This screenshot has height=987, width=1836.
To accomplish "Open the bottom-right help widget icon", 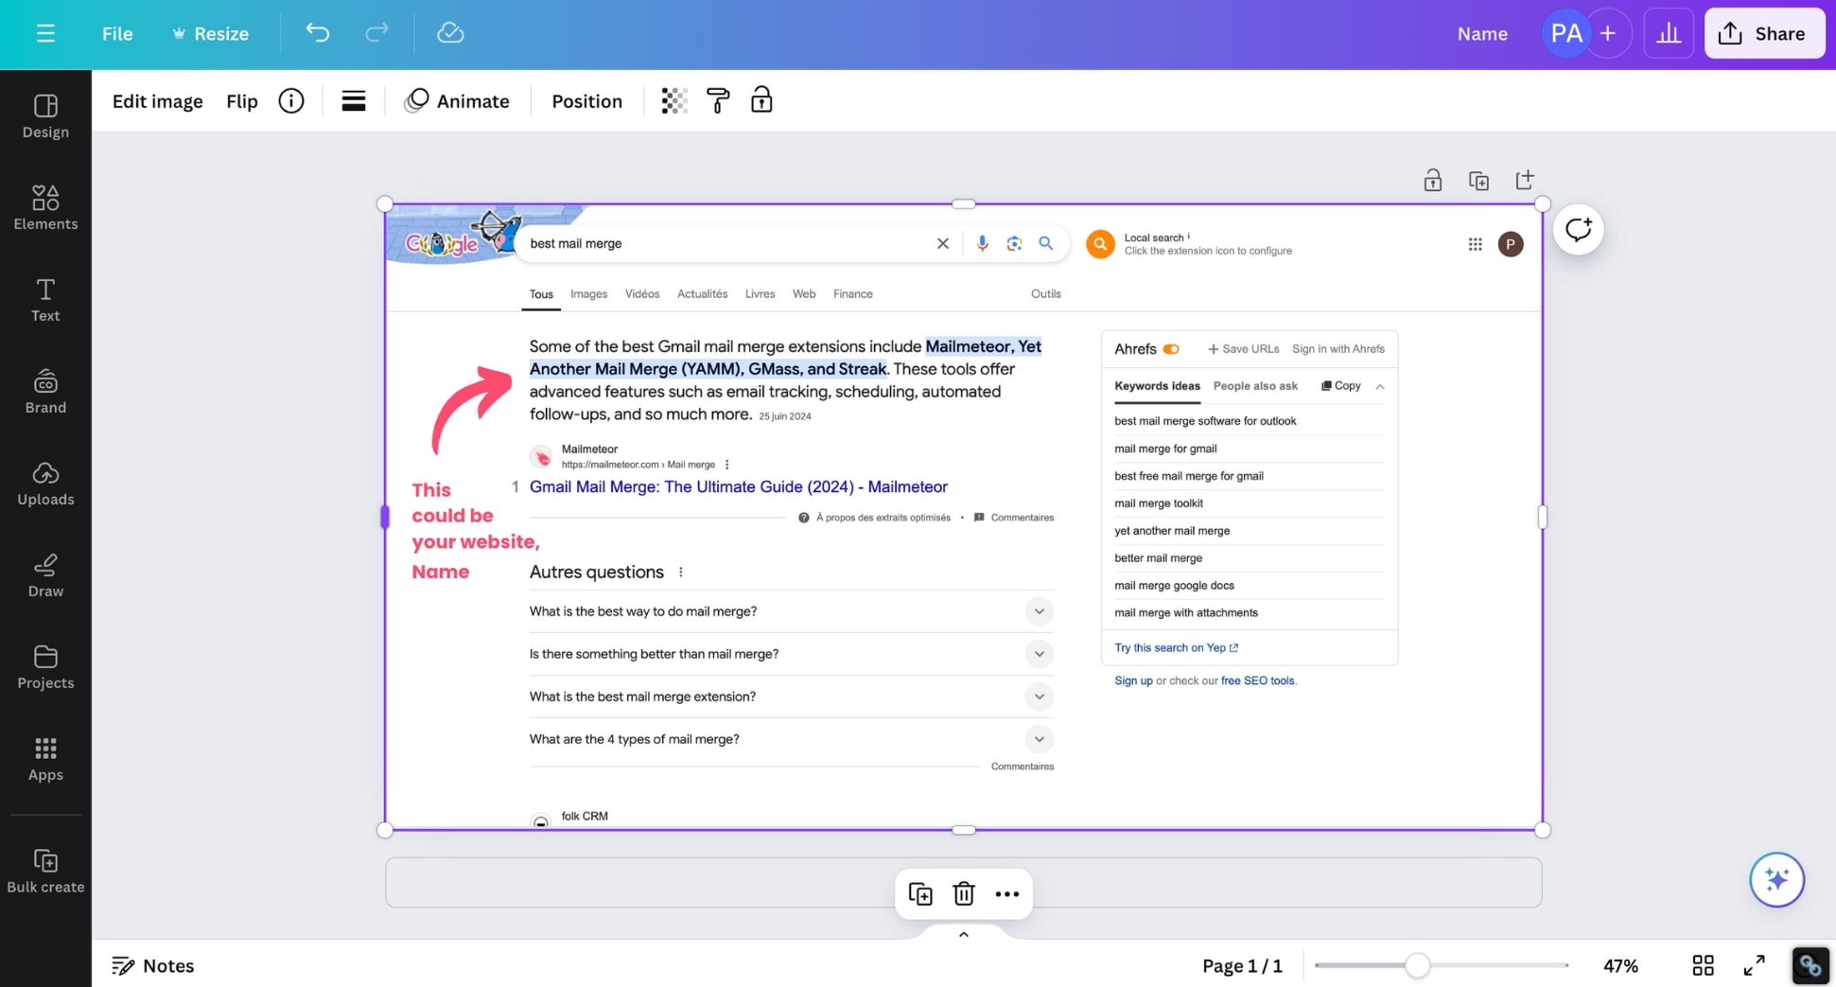I will (1810, 966).
